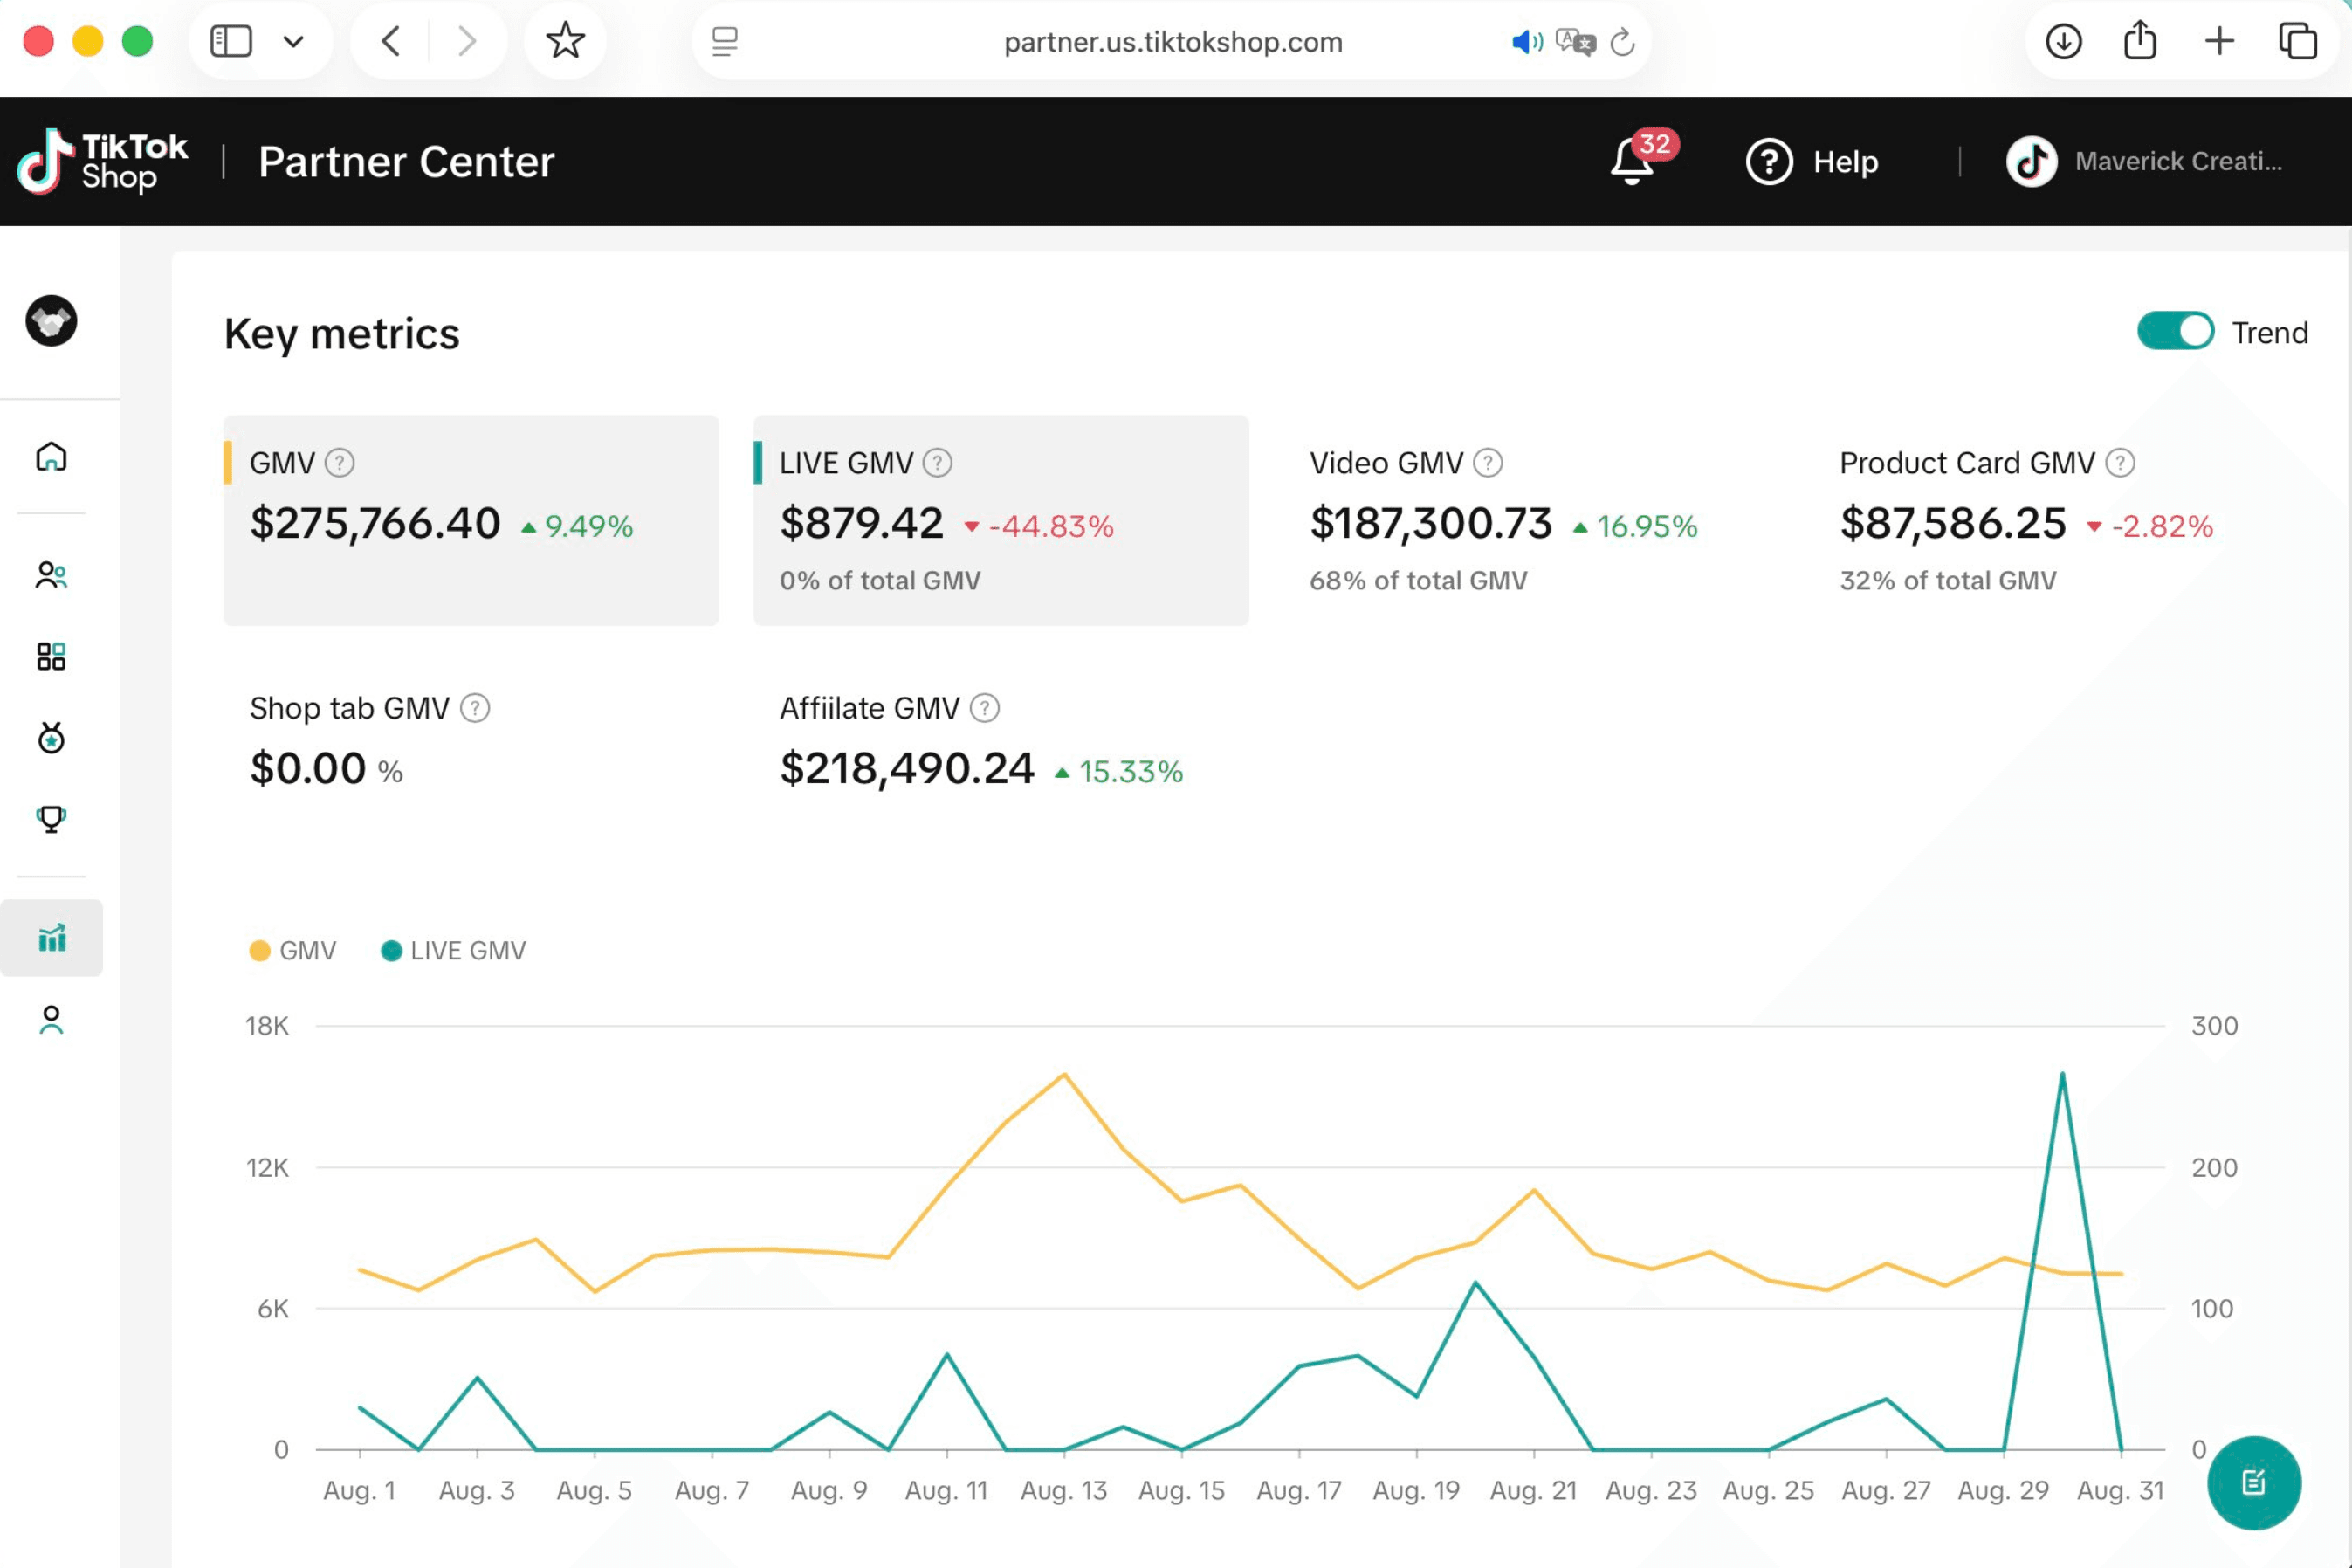Viewport: 2352px width, 1568px height.
Task: Select the Analytics chart icon in sidebar
Action: pyautogui.click(x=51, y=938)
